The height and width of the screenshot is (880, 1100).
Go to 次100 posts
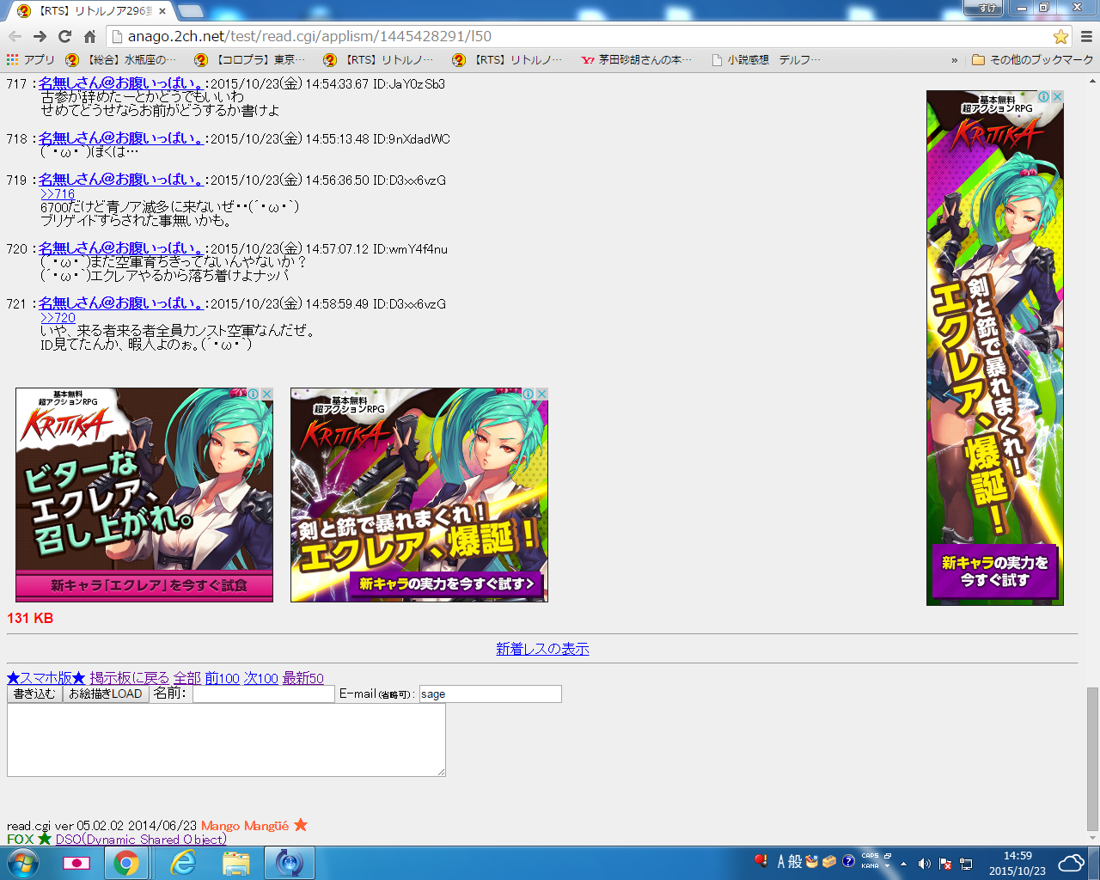click(260, 678)
